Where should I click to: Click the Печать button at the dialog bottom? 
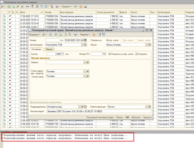(119, 117)
